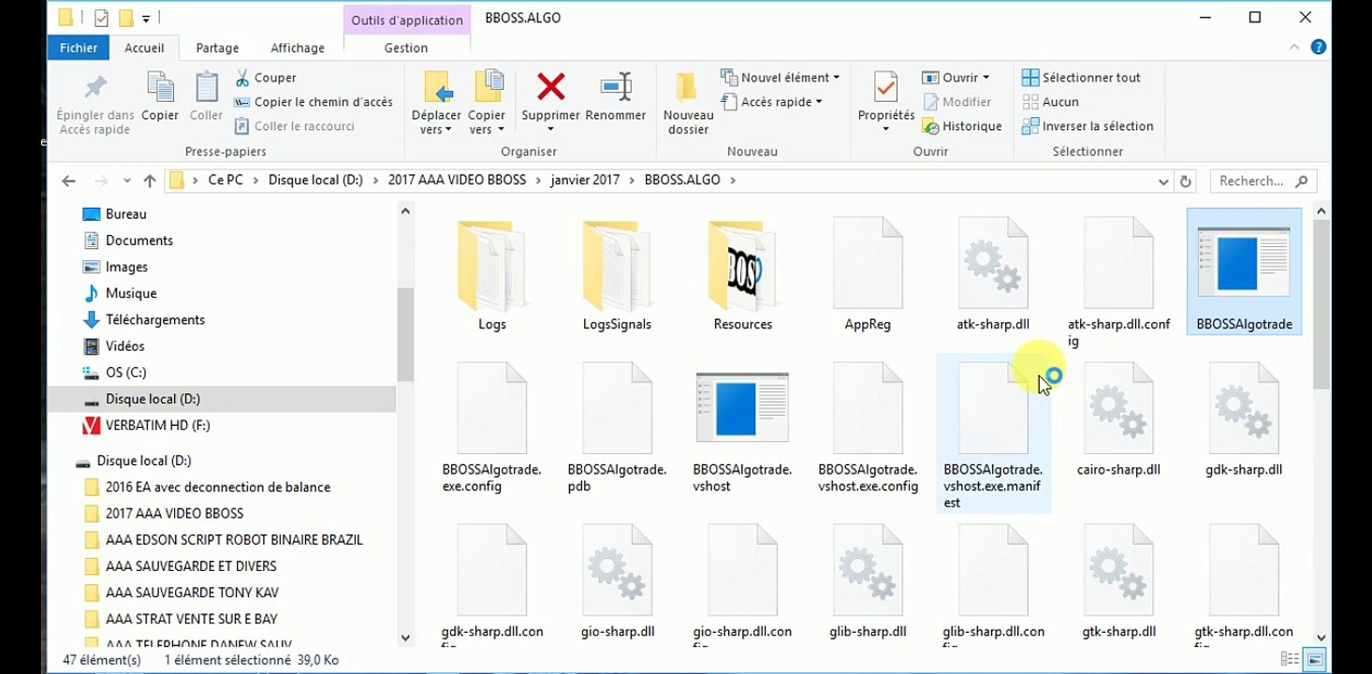This screenshot has height=674, width=1372.
Task: Switch to the Accueil ribbon tab
Action: tap(144, 48)
